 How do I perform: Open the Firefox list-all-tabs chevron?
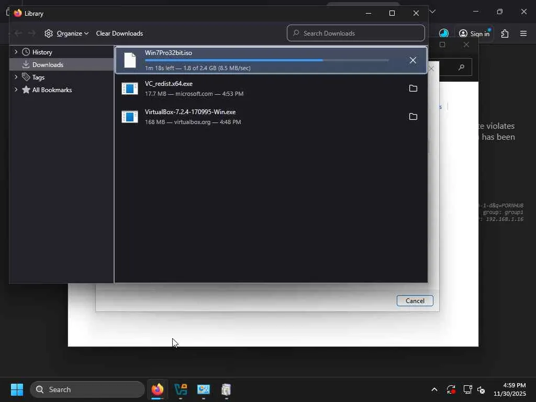tap(432, 12)
